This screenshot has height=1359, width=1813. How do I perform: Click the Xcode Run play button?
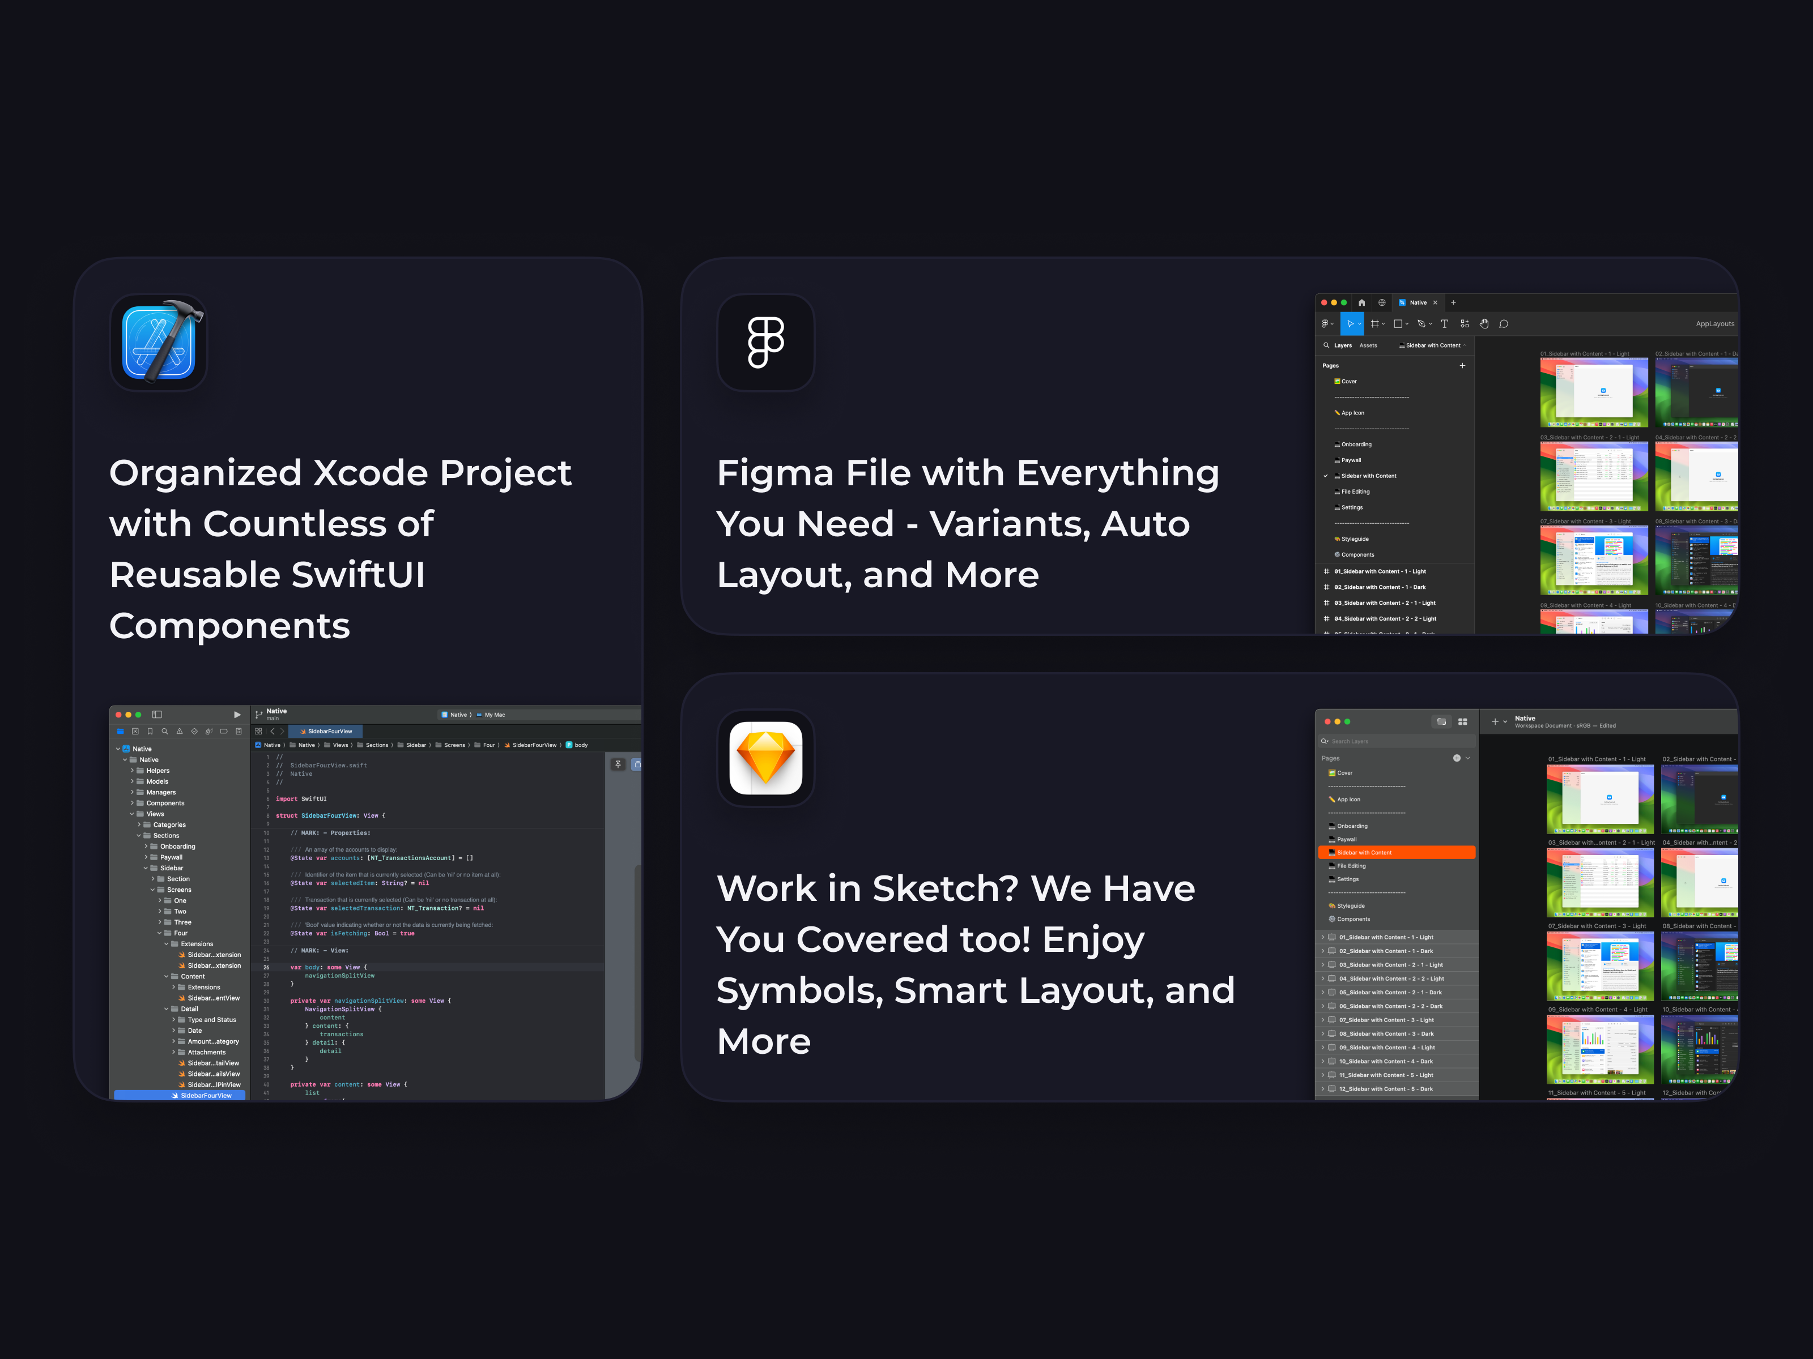point(237,714)
